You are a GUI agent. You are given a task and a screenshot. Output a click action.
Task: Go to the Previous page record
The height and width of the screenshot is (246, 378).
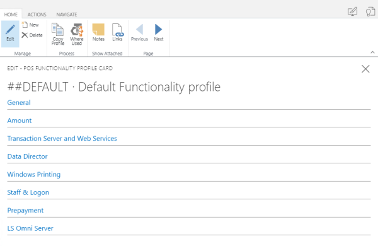coord(139,32)
